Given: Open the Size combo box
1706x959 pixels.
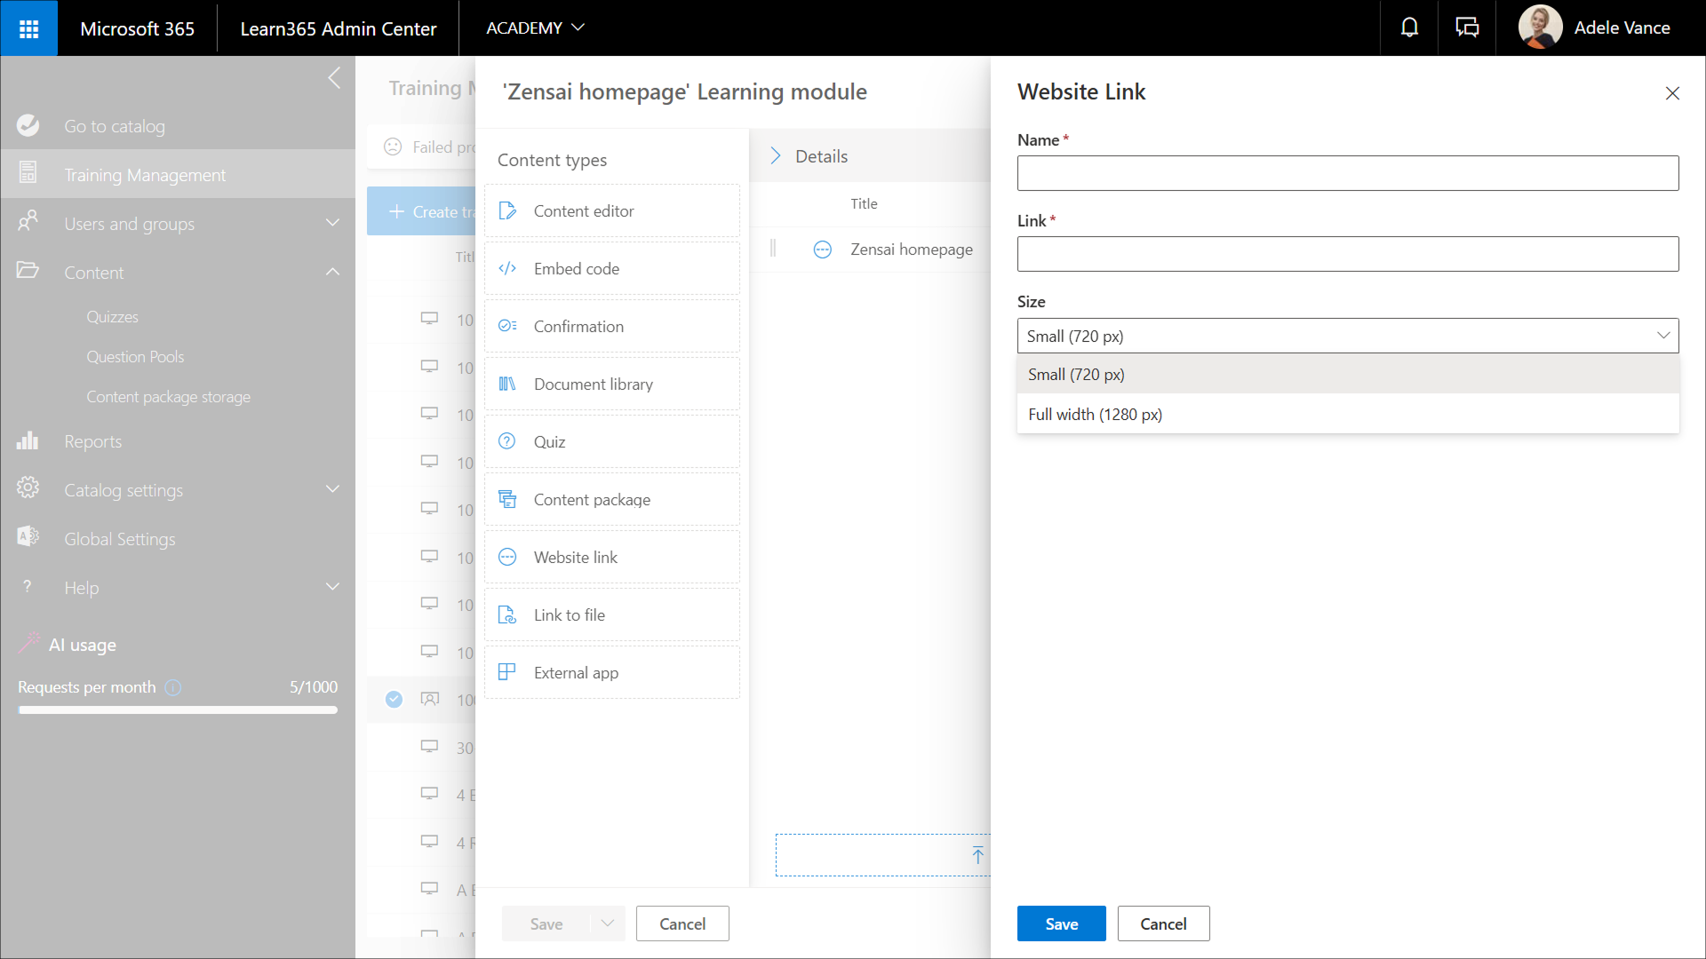Looking at the screenshot, I should 1347,336.
